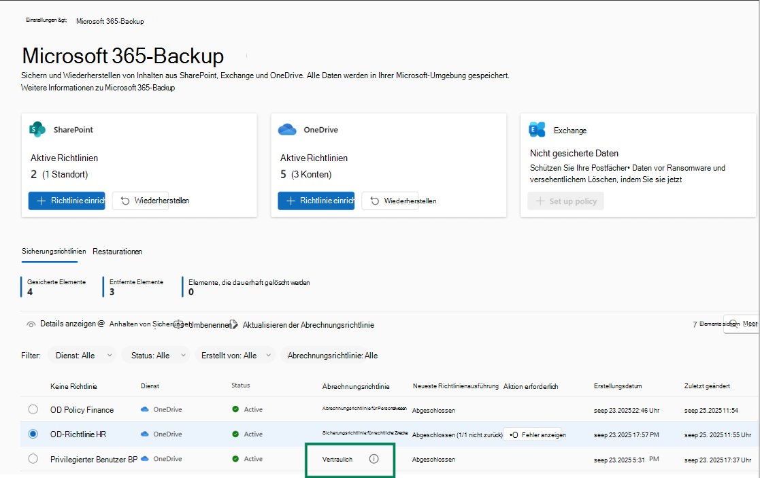Click the Fehler anzeigen button

coord(533,435)
